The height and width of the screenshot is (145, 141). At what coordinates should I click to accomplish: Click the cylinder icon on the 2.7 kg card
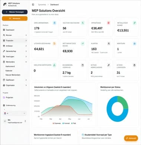pyautogui.click(x=83, y=65)
